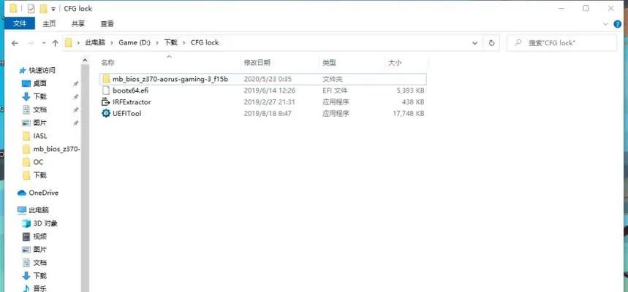Open 图片 under quick access
Image resolution: width=628 pixels, height=292 pixels.
tap(39, 123)
